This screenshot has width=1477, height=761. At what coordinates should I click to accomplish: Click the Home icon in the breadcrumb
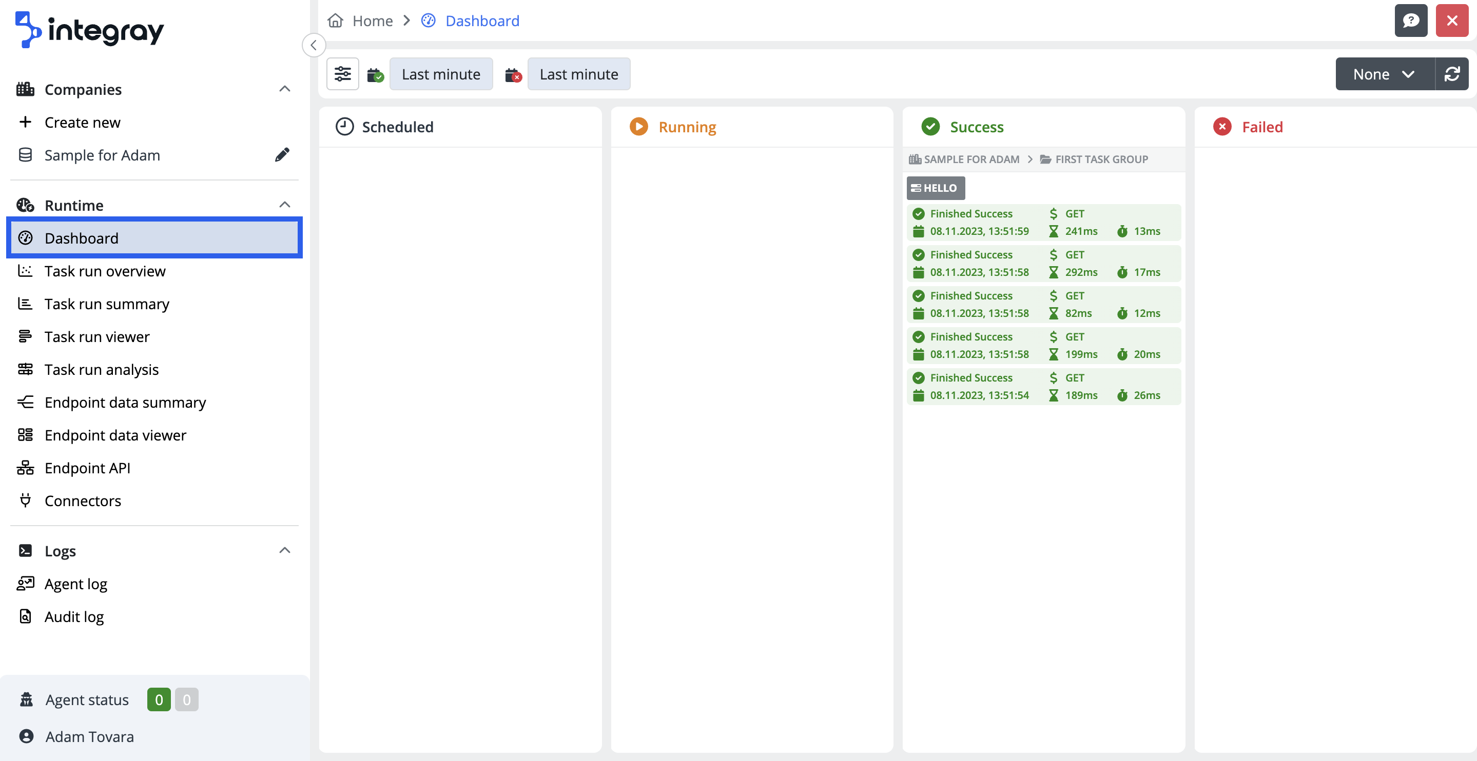[x=336, y=21]
